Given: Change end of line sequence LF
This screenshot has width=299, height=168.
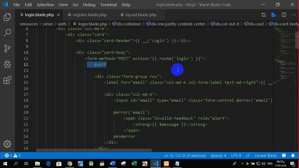Looking at the screenshot, I should pos(248,155).
